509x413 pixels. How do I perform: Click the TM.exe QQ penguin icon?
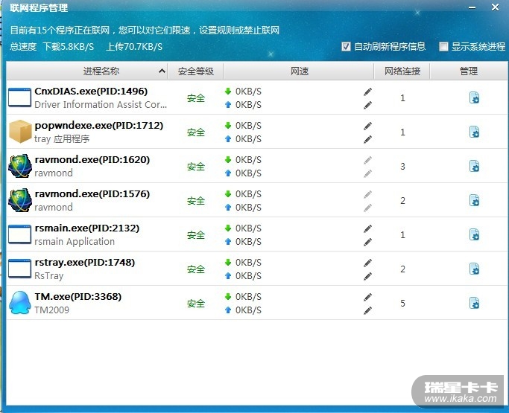(x=20, y=302)
